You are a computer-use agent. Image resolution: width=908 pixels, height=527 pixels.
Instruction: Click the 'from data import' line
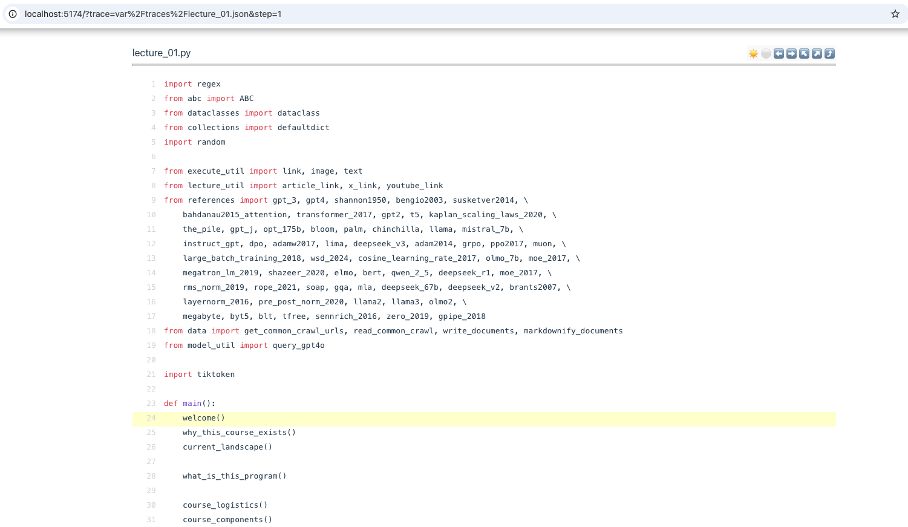[x=393, y=331]
